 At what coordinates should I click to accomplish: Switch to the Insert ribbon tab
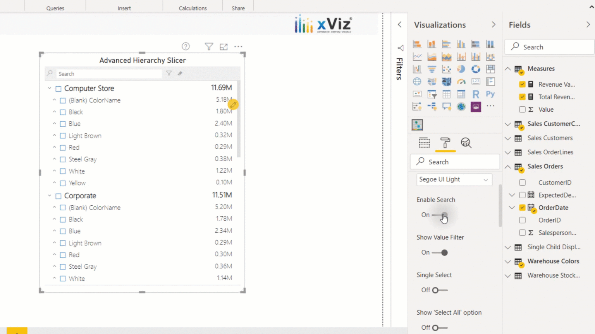tap(124, 8)
